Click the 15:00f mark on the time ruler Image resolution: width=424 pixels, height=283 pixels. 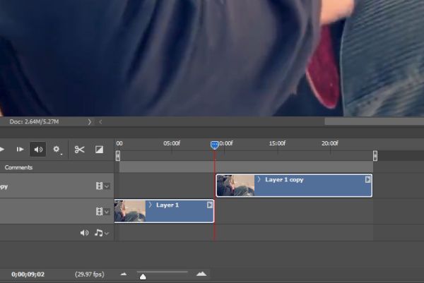point(277,143)
